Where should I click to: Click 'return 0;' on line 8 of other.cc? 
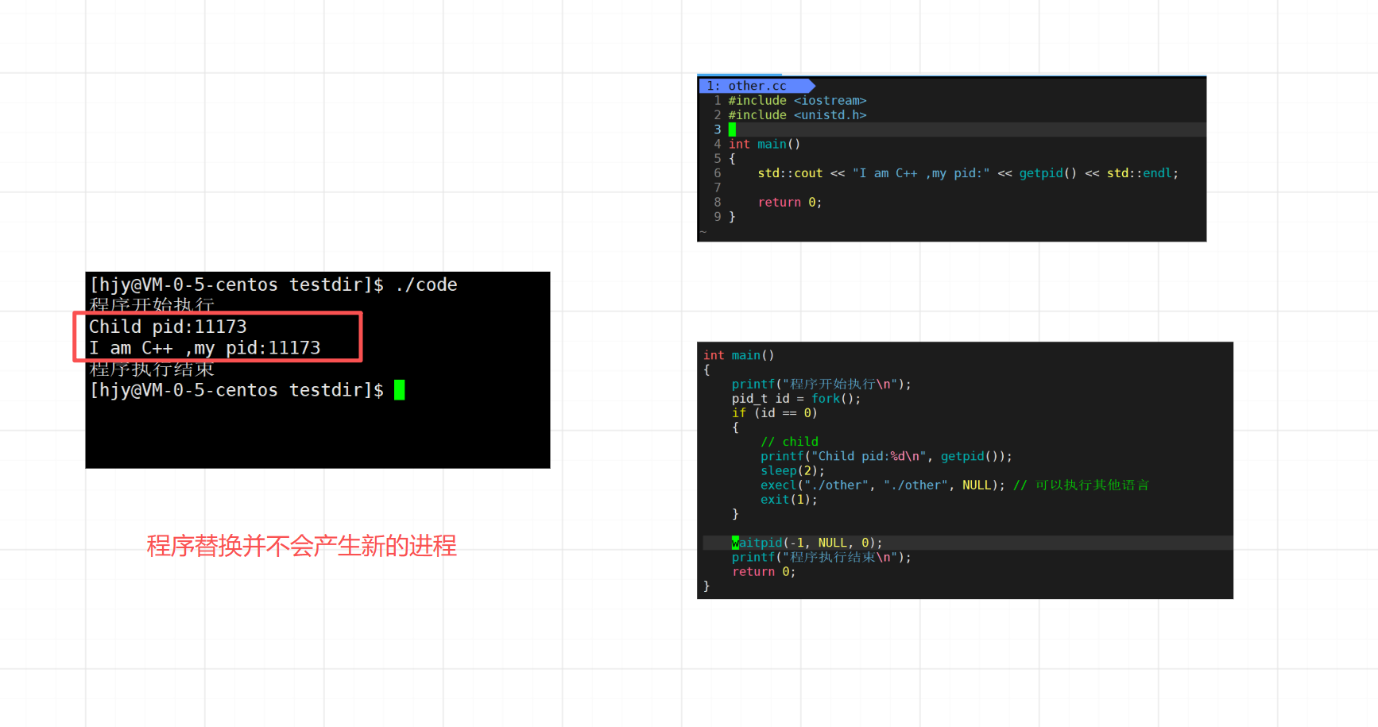click(790, 203)
